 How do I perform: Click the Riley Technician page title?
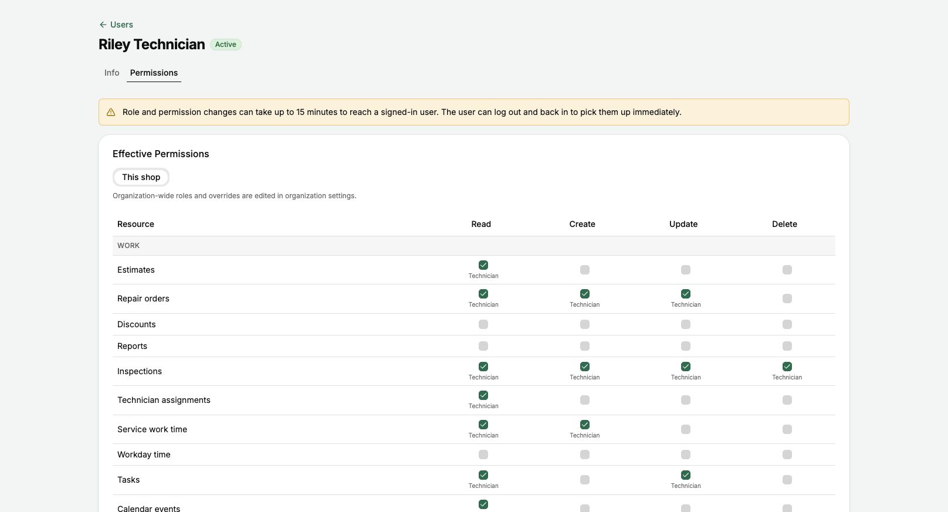[152, 45]
